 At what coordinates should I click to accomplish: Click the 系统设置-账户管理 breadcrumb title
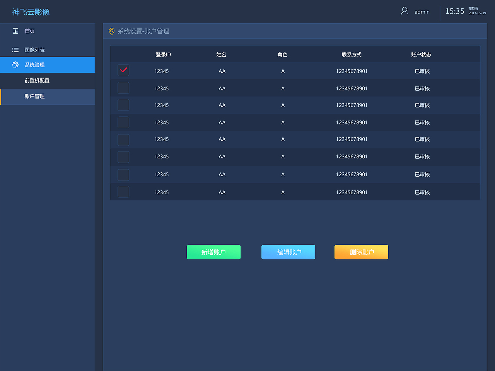click(x=143, y=31)
